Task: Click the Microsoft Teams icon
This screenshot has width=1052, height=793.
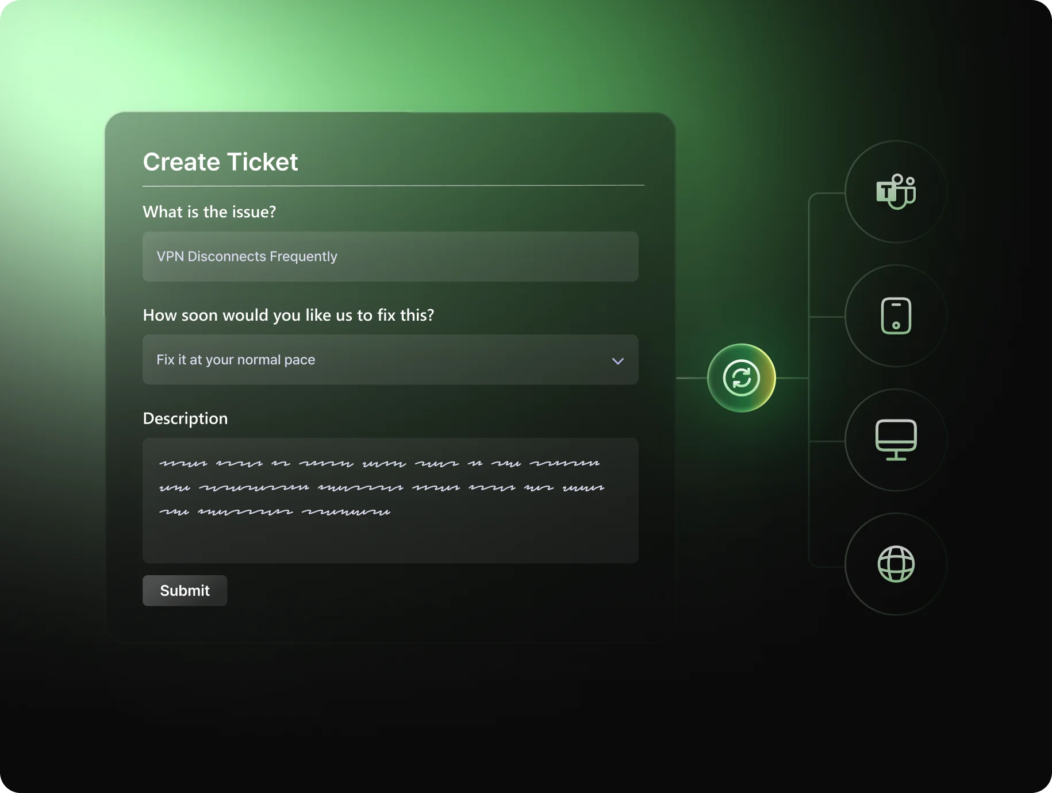Action: click(x=896, y=191)
